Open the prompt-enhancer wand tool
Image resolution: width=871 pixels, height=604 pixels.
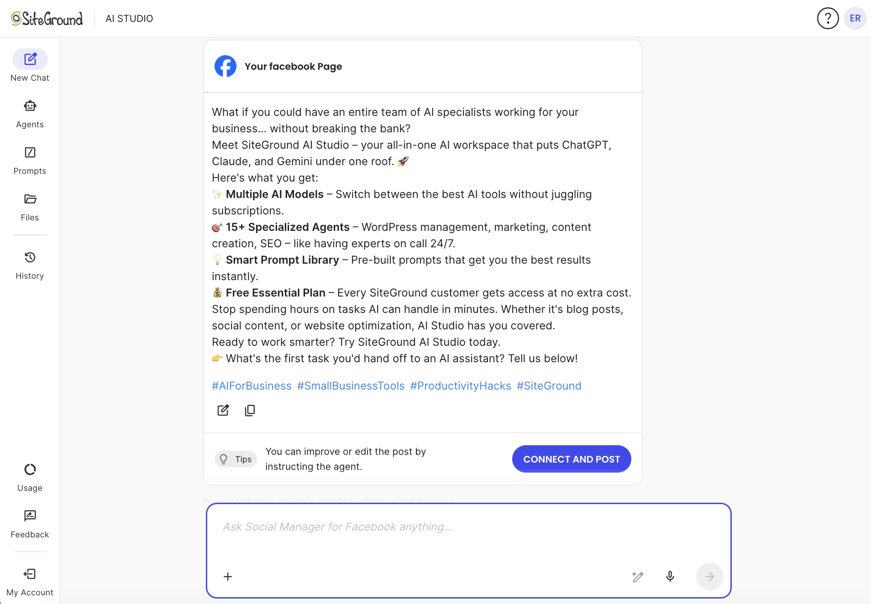(x=638, y=576)
